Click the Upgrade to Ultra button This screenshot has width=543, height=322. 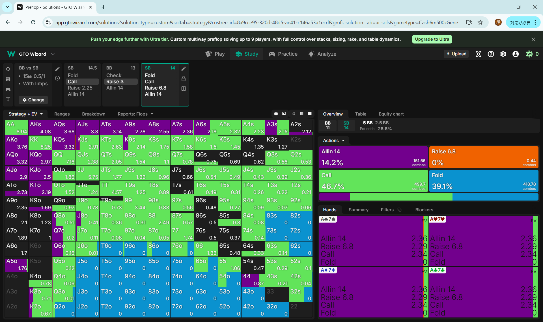[432, 39]
